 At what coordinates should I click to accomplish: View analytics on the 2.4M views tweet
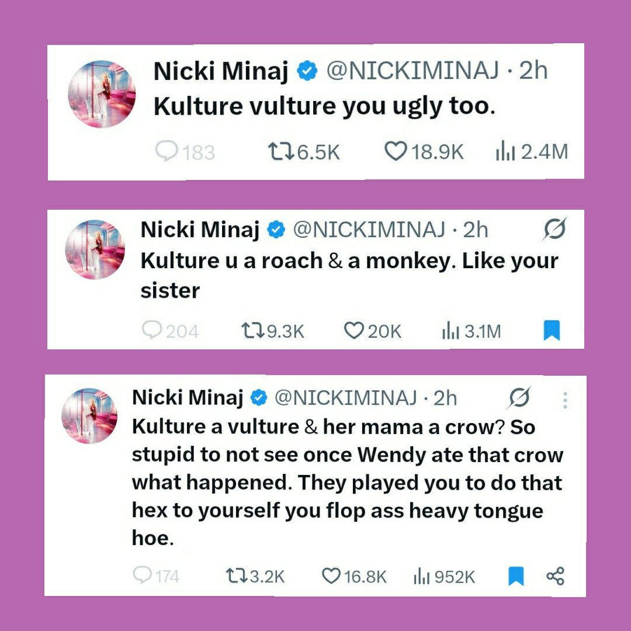pyautogui.click(x=504, y=152)
